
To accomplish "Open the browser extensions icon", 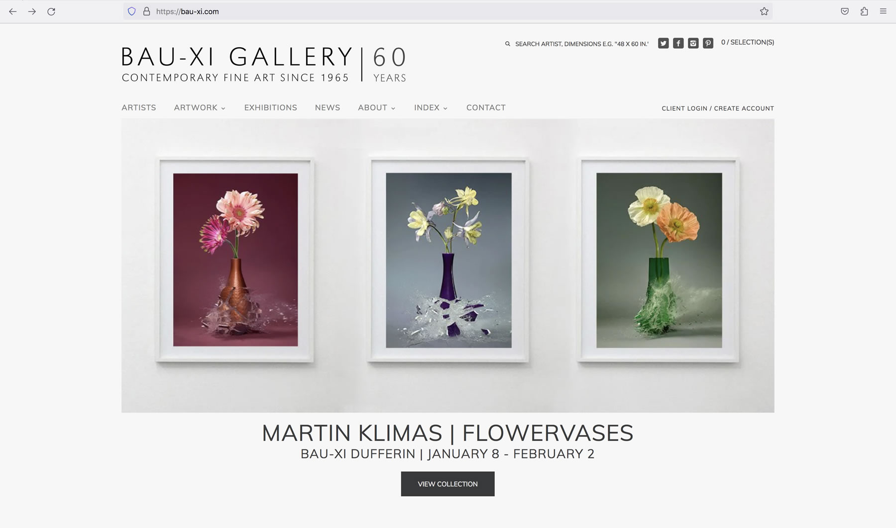I will [x=864, y=11].
